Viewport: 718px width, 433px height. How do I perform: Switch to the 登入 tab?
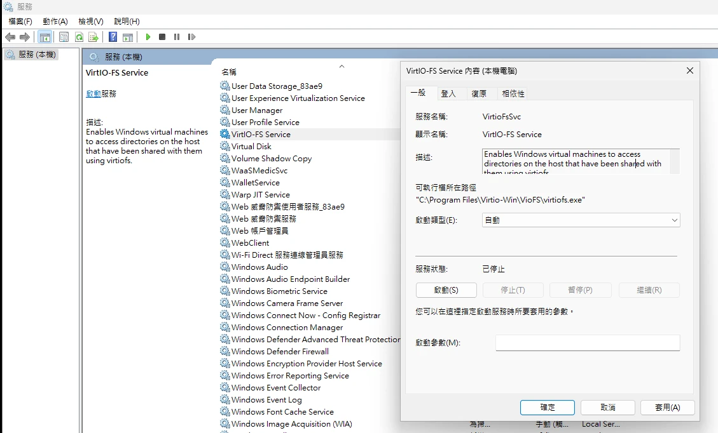point(448,93)
